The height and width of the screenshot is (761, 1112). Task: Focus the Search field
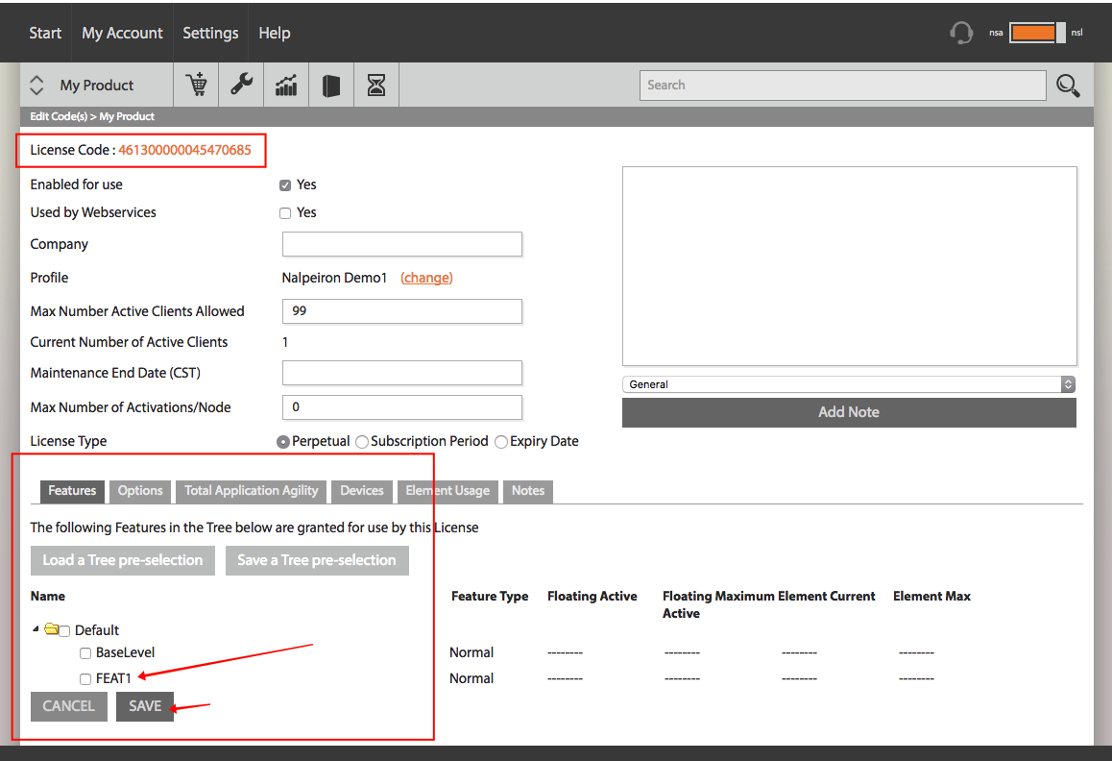[842, 86]
